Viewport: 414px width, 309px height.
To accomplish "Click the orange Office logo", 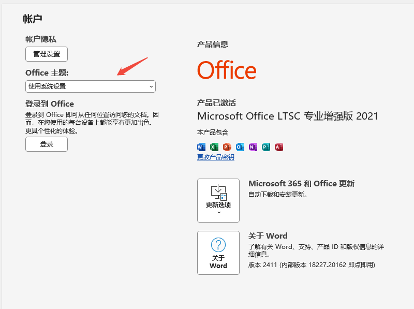I will 227,71.
